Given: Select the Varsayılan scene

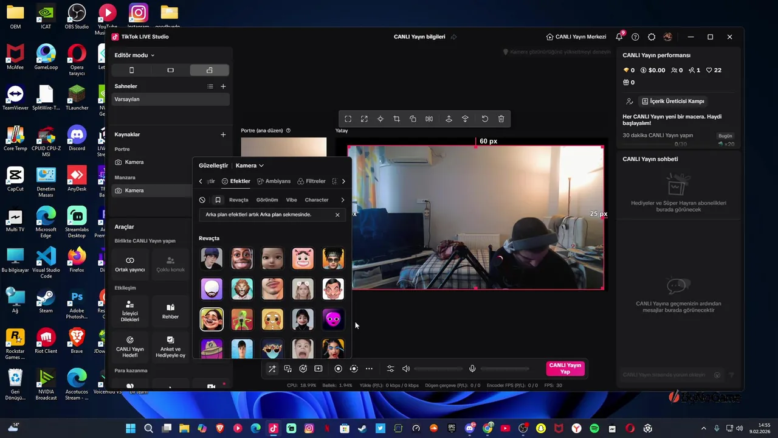Looking at the screenshot, I should point(170,99).
